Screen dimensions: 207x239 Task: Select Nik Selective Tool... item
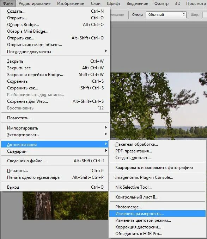click(157, 187)
